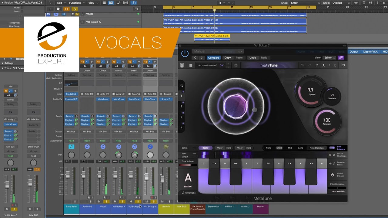Adjust the Tone Volume slider

point(188,165)
